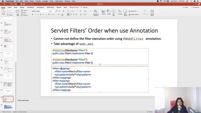Click to add notes area
The height and width of the screenshot is (113, 201).
click(x=23, y=100)
